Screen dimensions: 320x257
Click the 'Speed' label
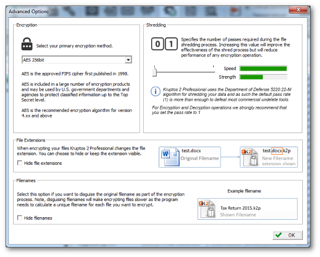230,69
